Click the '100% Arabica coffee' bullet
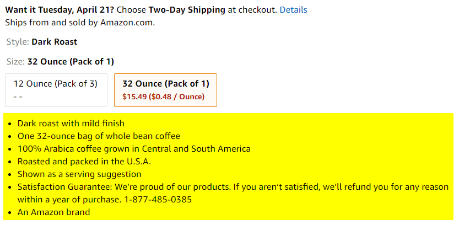 [134, 149]
